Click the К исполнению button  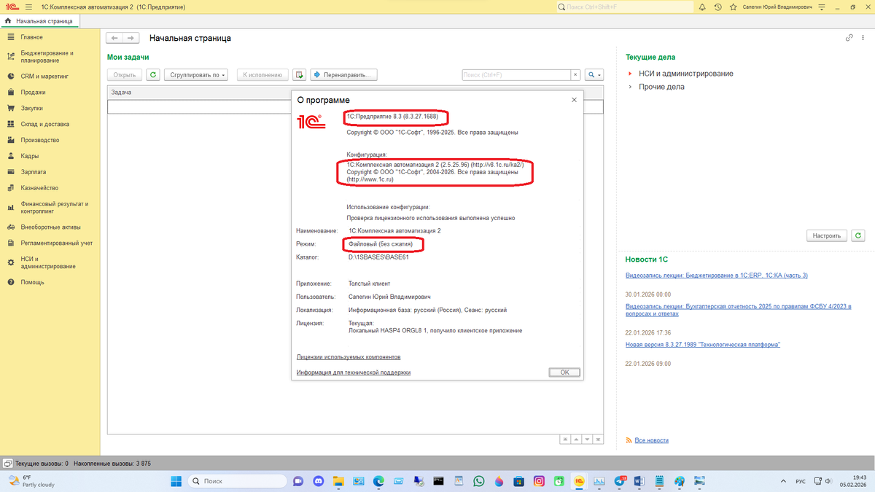pyautogui.click(x=262, y=74)
